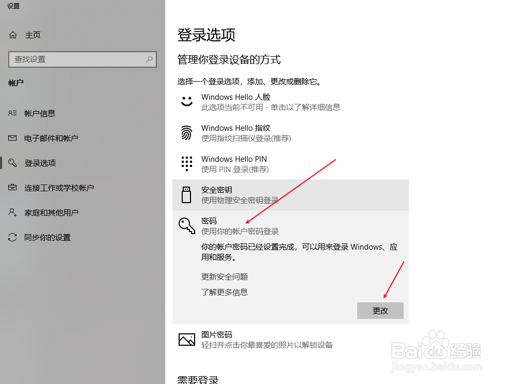Collapse the 密码 sign-in option
The width and height of the screenshot is (510, 384).
pyautogui.click(x=291, y=226)
